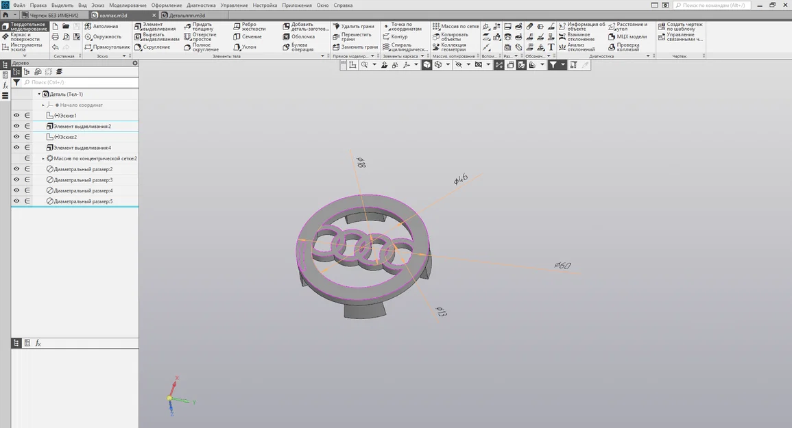Open Элементы каркаса group dropdown arrow
Screen dimensions: 792x428
pyautogui.click(x=423, y=56)
